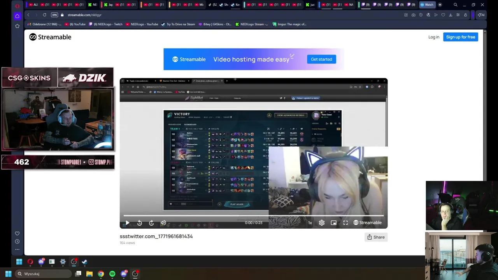Open playback speed 1x menu
The image size is (498, 280).
click(310, 223)
